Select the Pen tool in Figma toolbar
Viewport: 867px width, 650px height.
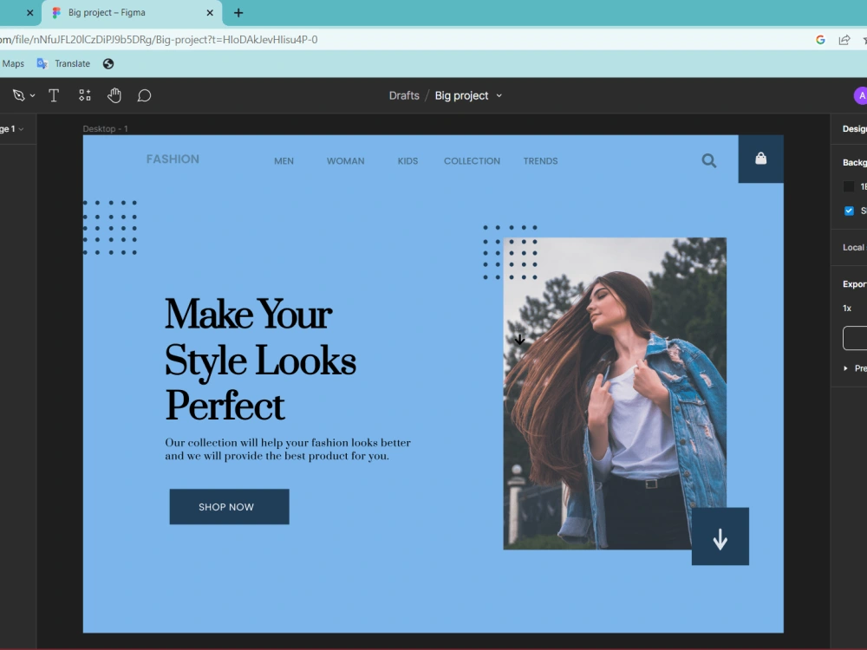click(x=19, y=95)
